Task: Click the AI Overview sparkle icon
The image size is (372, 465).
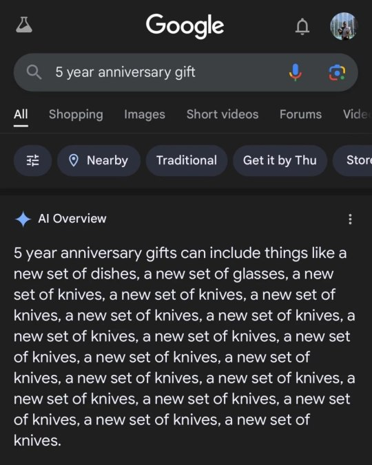Action: pyautogui.click(x=23, y=219)
